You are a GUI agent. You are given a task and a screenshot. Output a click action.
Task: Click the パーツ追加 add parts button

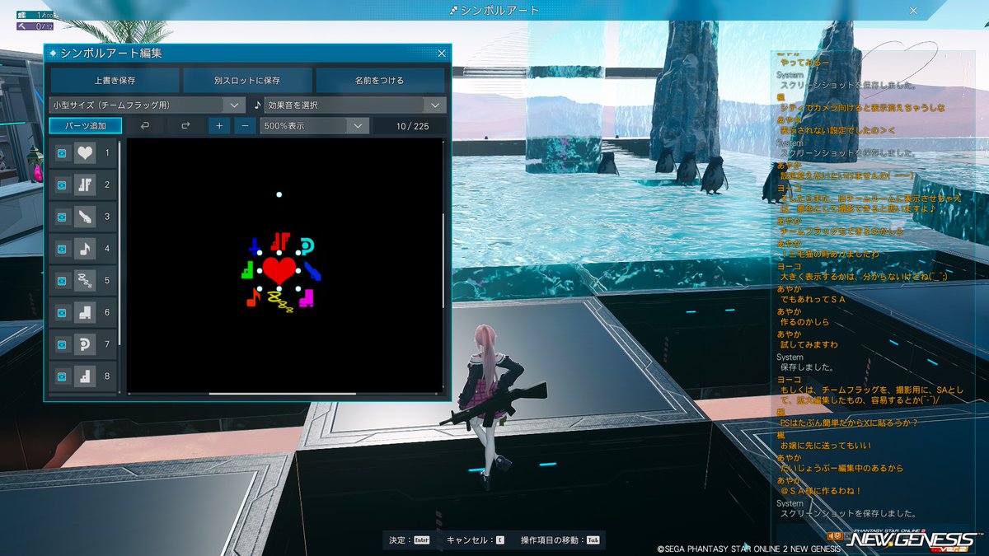click(x=86, y=126)
